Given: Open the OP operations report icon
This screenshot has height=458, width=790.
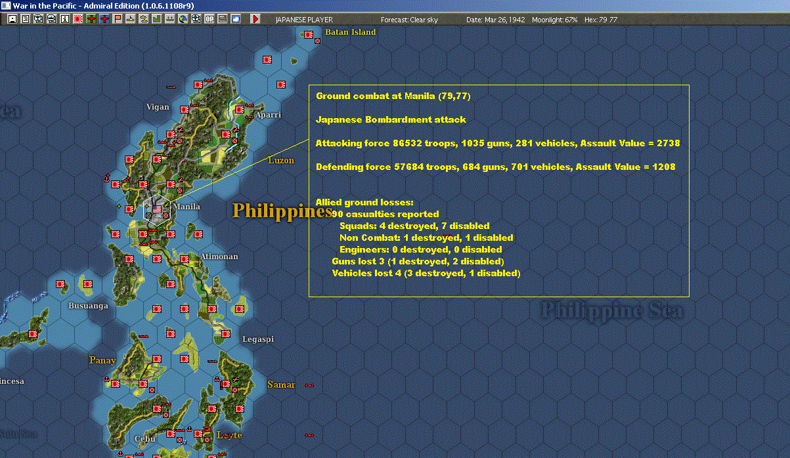Looking at the screenshot, I should point(209,19).
